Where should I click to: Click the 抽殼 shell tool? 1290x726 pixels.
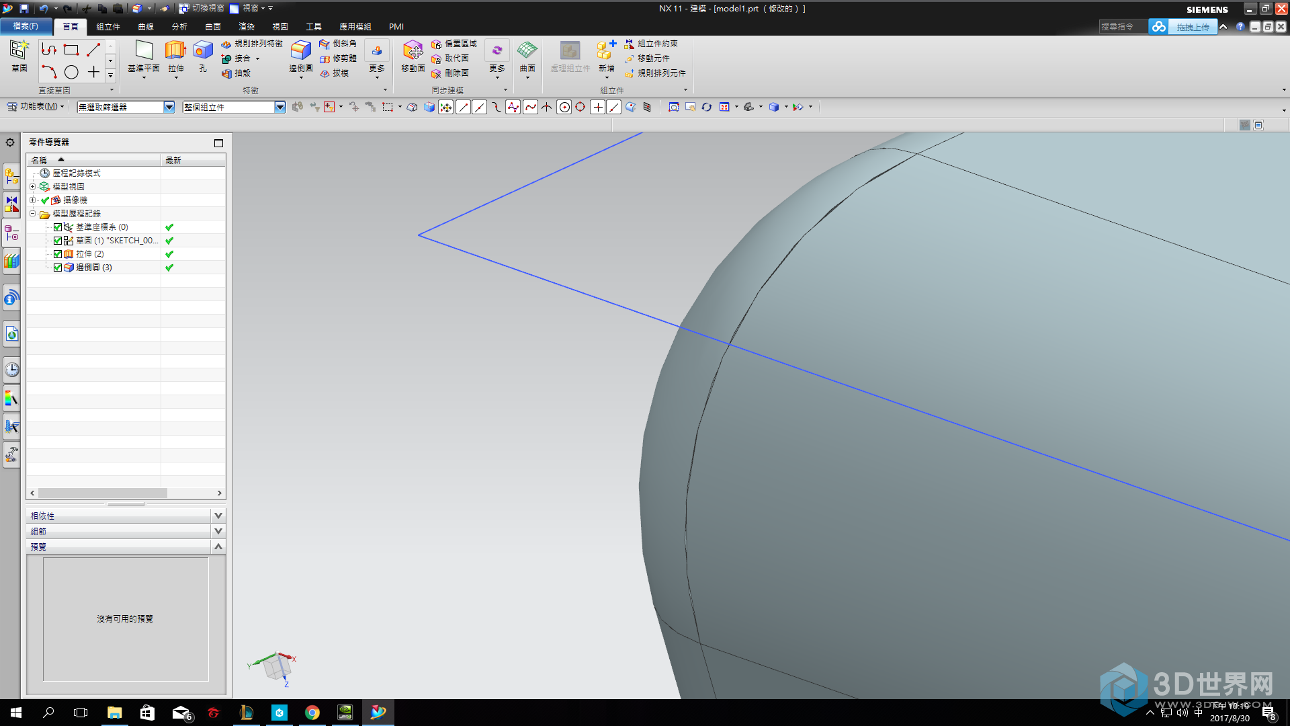[236, 73]
